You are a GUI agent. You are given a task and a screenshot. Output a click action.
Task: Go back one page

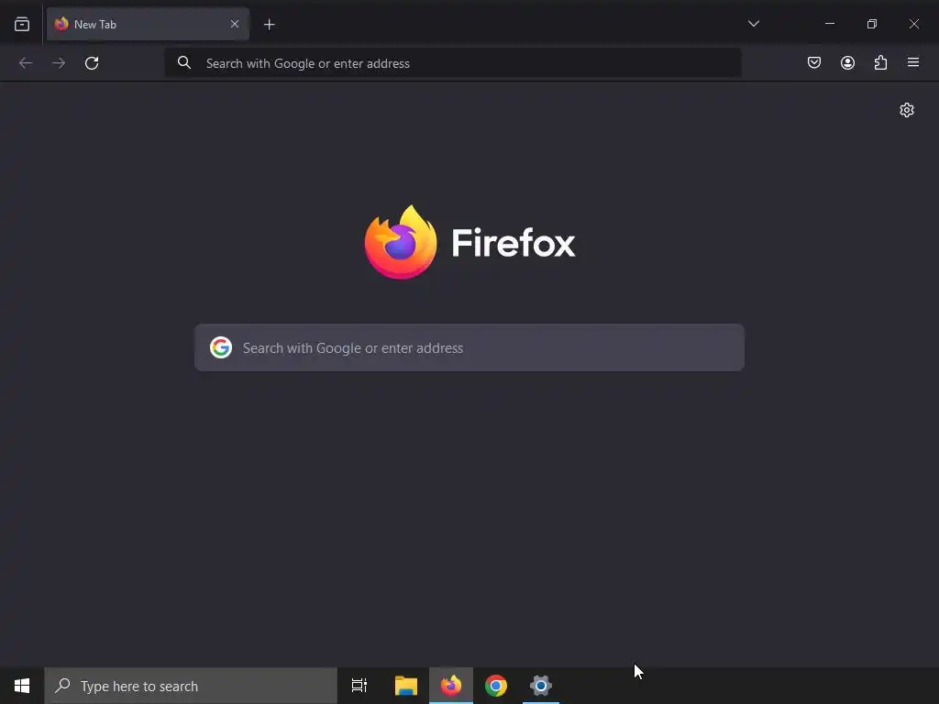click(26, 63)
